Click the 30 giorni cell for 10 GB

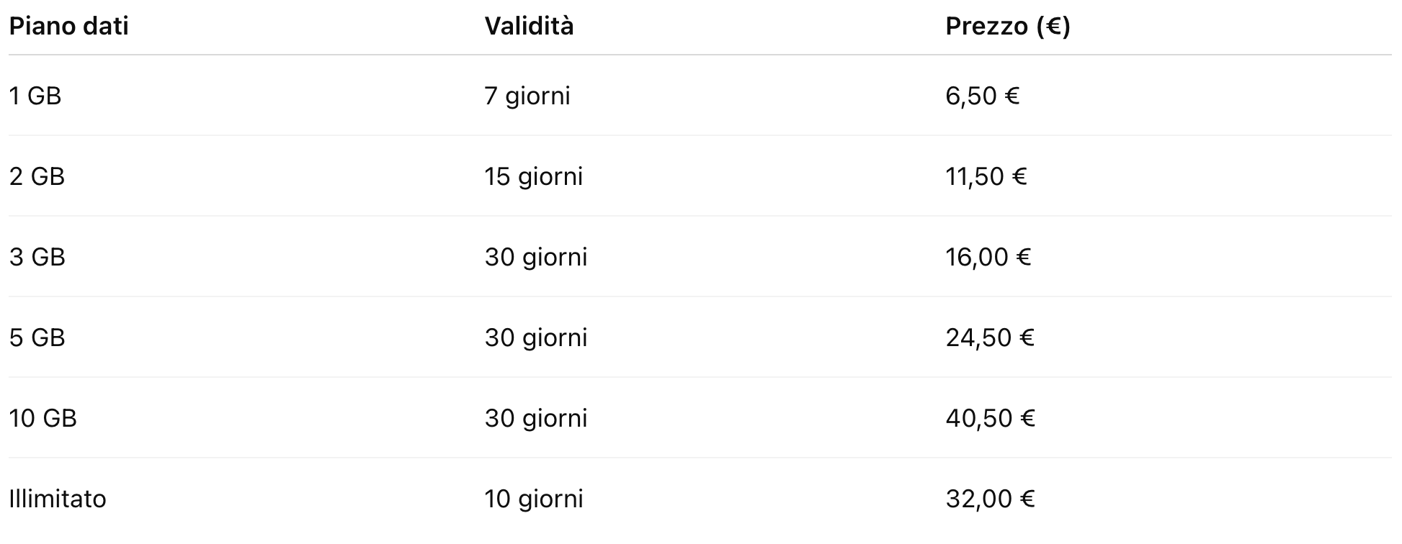click(x=535, y=418)
